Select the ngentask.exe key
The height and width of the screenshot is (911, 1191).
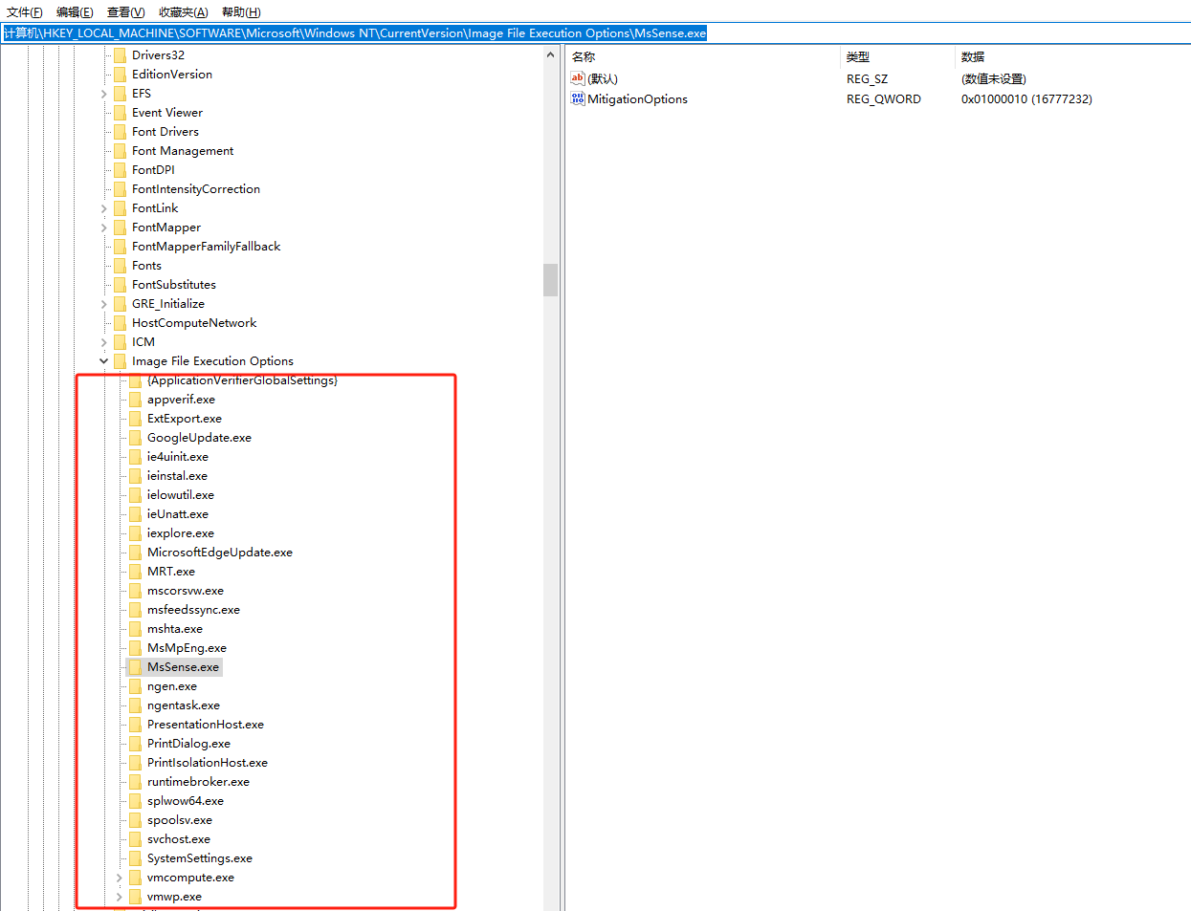[184, 705]
